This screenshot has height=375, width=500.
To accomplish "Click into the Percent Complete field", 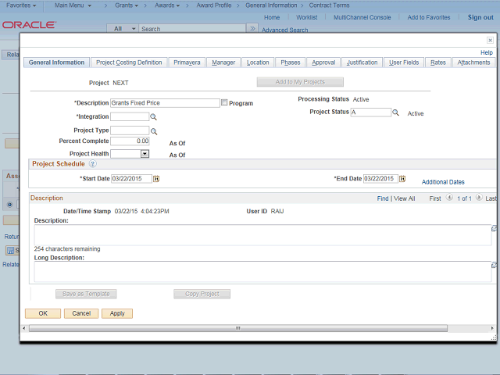I will click(130, 141).
